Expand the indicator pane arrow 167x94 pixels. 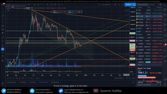[7, 69]
